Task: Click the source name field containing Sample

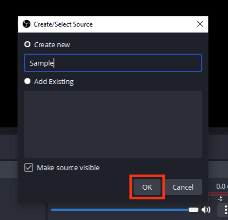Action: tap(113, 63)
